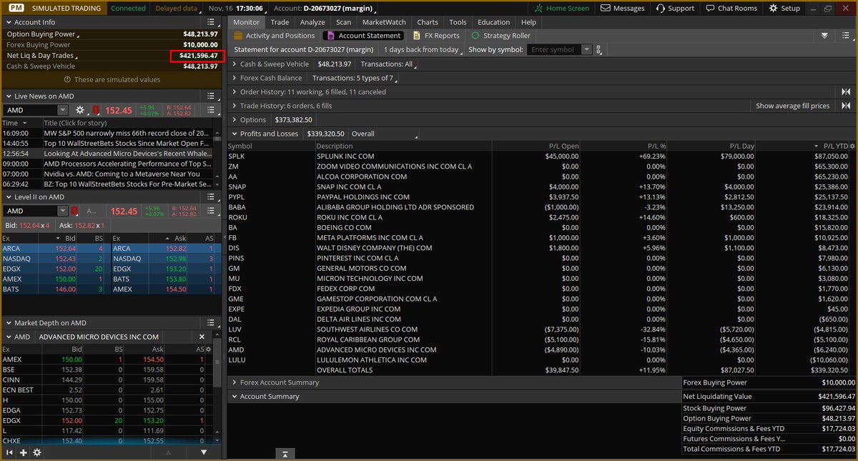Click Show average fill prices
This screenshot has height=461, width=858.
tap(793, 106)
